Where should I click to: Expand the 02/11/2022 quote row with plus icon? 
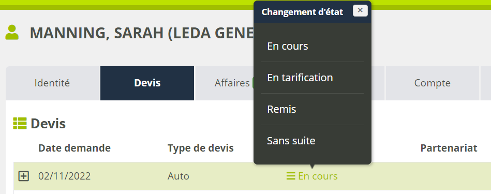(24, 176)
